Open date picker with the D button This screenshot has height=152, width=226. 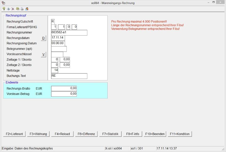click(43, 38)
